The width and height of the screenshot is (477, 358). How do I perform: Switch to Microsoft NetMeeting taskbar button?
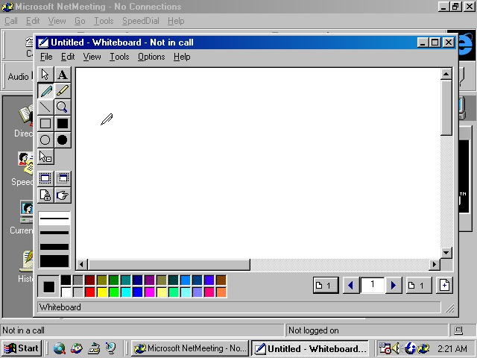click(190, 348)
